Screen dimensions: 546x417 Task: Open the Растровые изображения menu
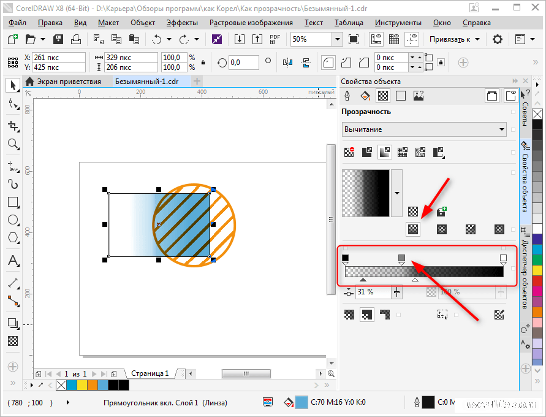tap(251, 23)
